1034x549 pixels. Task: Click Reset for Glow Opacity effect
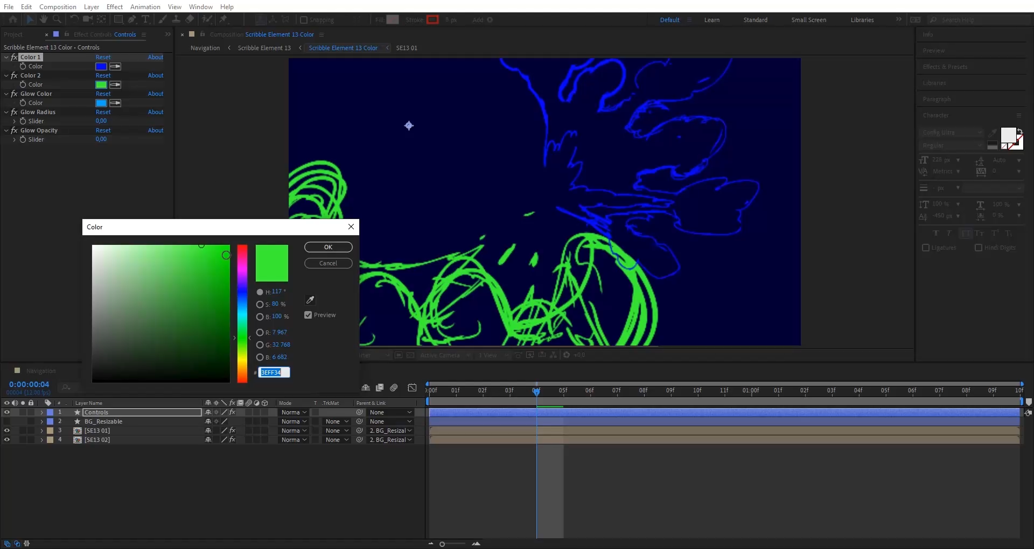(103, 130)
